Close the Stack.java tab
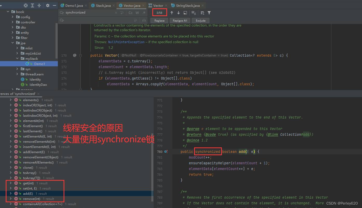This screenshot has height=208, width=362. [x=114, y=5]
